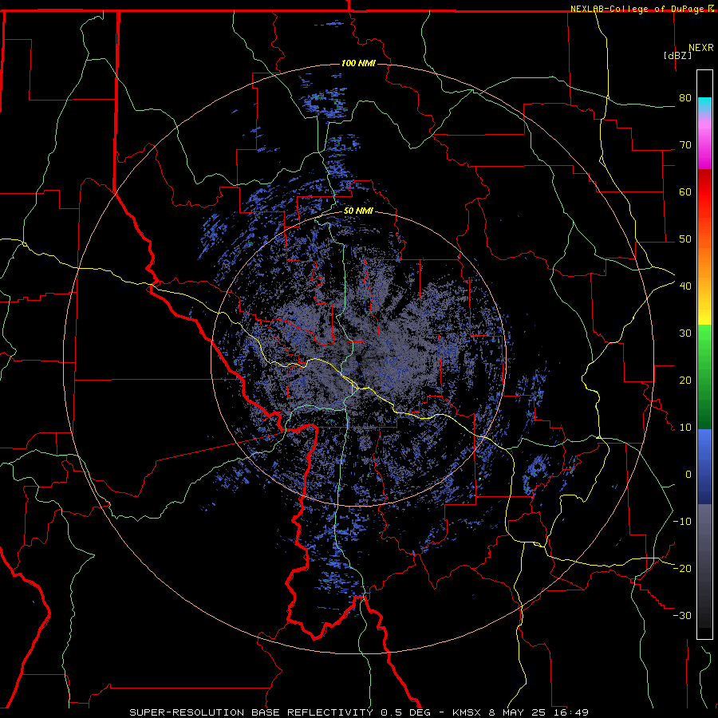Click the 30 value on dBZ scale
This screenshot has height=718, width=718.
coord(685,333)
